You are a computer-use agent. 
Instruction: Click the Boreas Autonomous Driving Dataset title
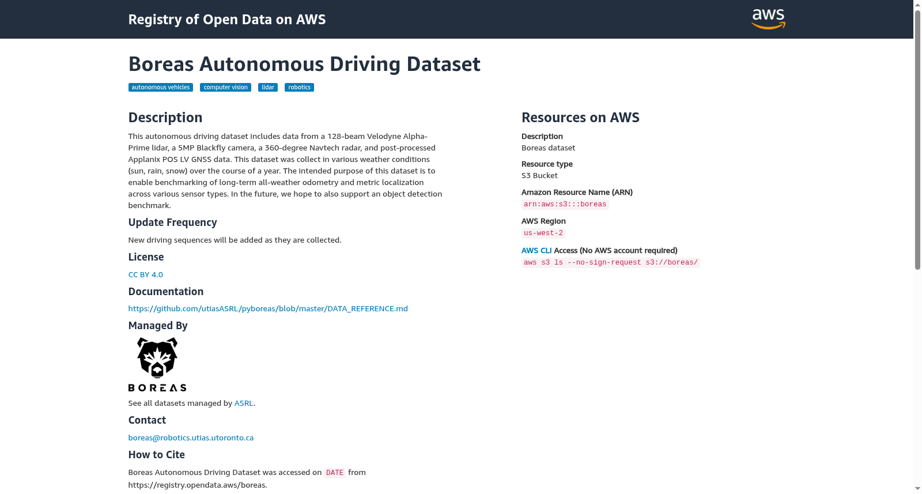point(304,64)
